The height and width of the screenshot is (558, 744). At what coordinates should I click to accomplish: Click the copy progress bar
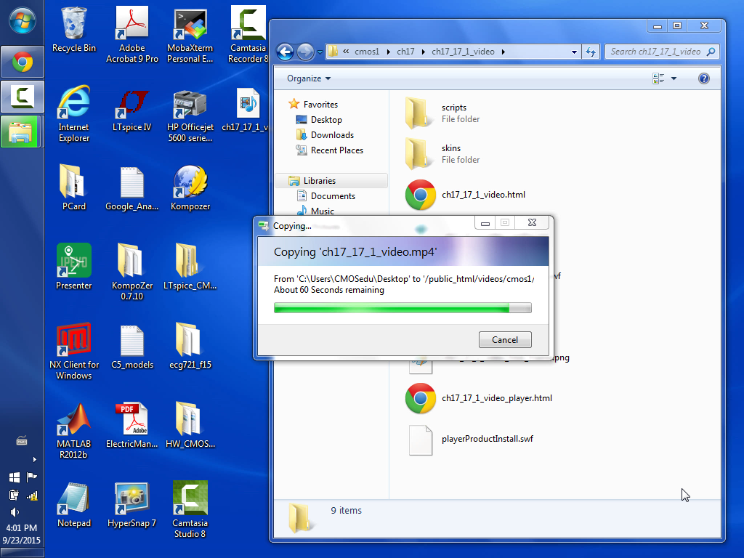pyautogui.click(x=403, y=308)
